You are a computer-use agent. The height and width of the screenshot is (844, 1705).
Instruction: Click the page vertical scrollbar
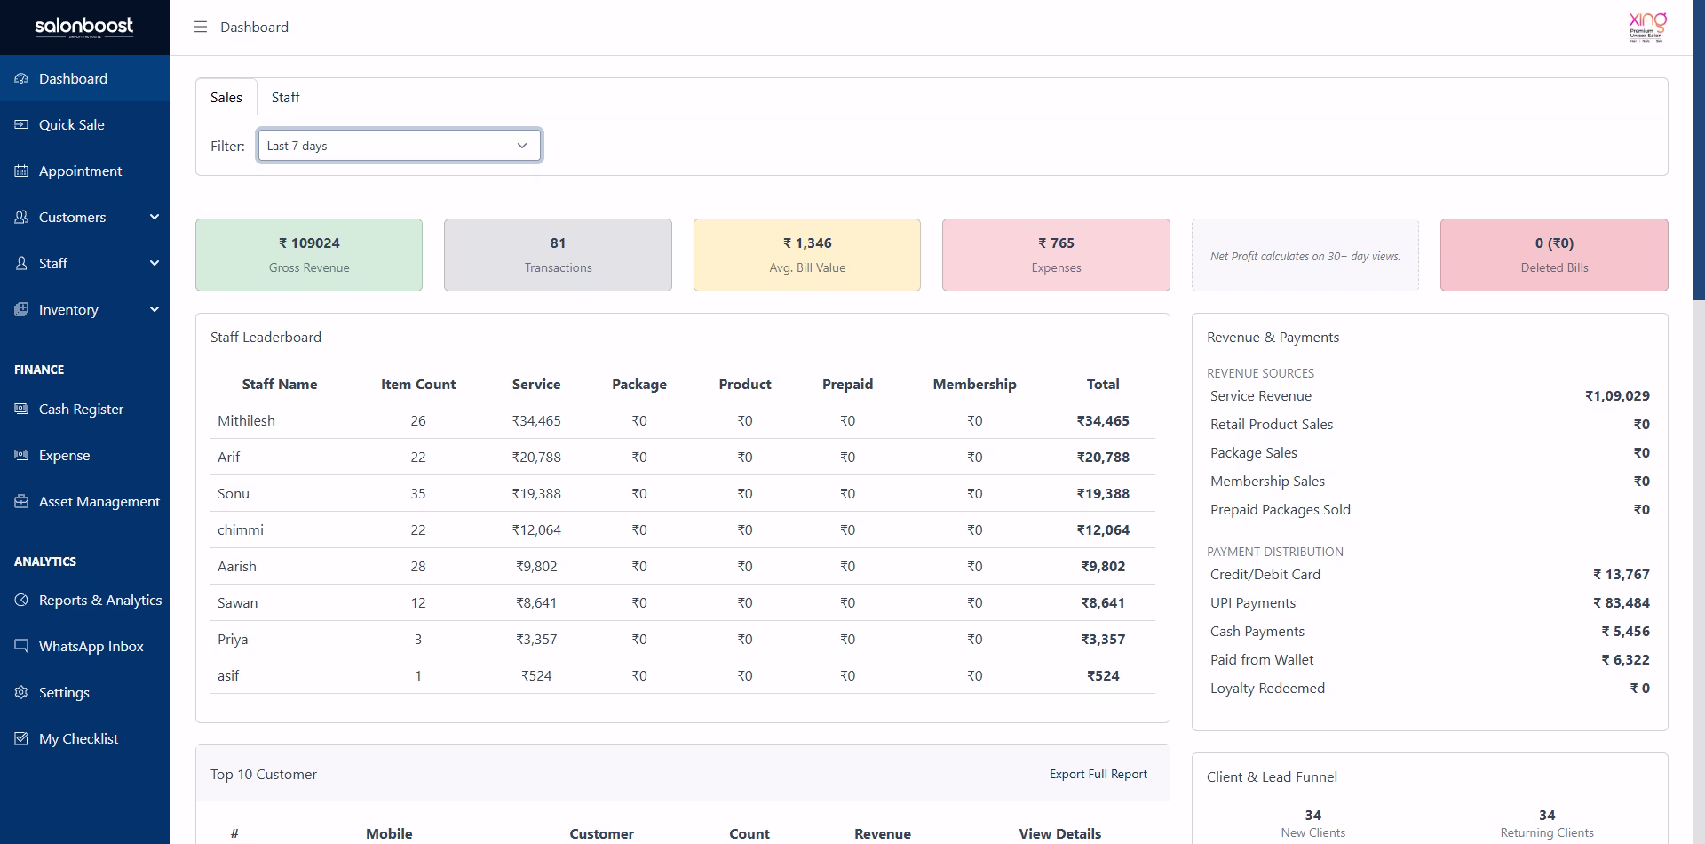coord(1699,151)
